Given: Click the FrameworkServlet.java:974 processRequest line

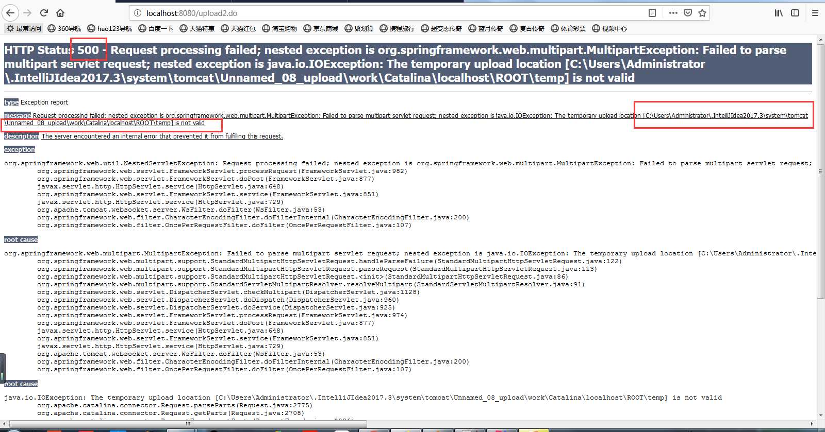Looking at the screenshot, I should (x=222, y=315).
